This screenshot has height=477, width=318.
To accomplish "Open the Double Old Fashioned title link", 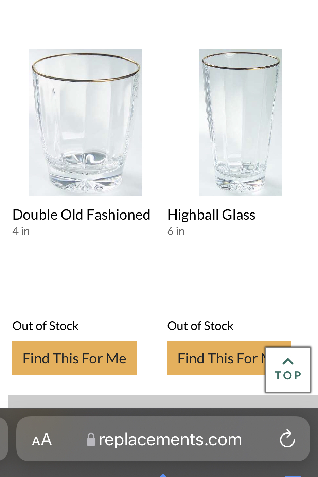I will [81, 215].
